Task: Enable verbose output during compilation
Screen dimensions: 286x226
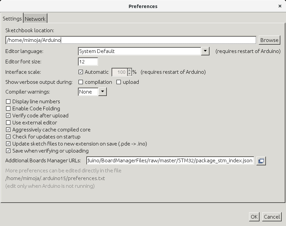Action: [81, 82]
